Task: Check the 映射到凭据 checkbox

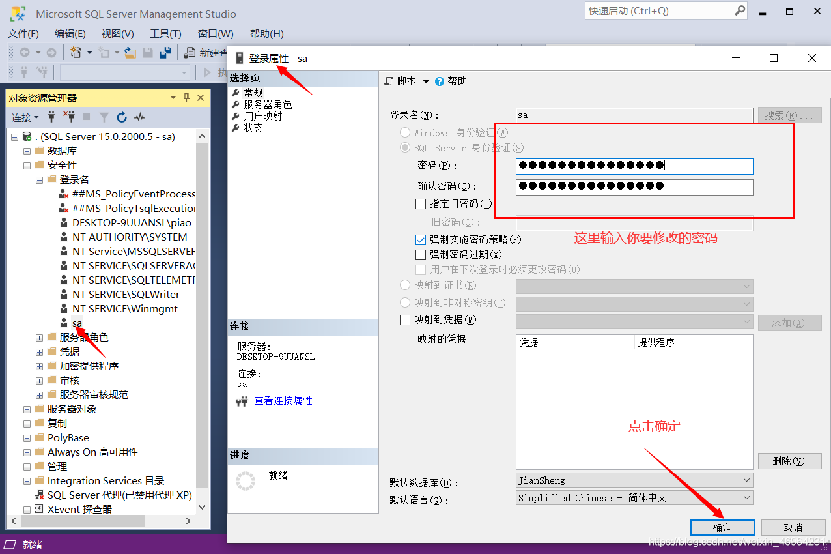Action: 405,320
